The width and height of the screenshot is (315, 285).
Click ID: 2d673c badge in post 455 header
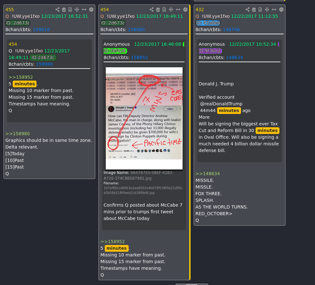point(18,23)
